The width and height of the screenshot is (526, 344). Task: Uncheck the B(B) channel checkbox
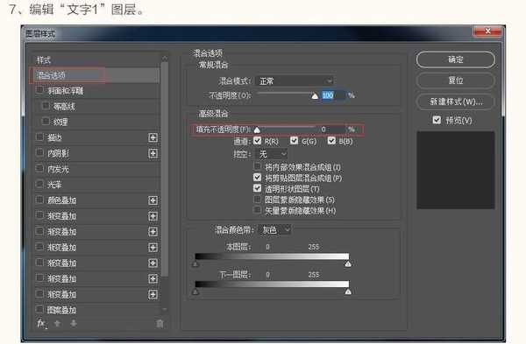click(x=331, y=141)
